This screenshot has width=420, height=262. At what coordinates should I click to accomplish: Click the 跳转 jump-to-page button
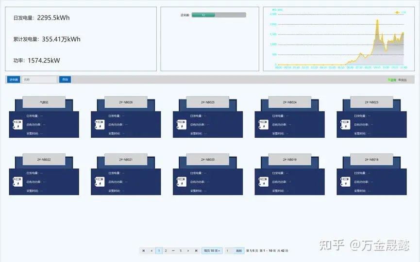239,251
